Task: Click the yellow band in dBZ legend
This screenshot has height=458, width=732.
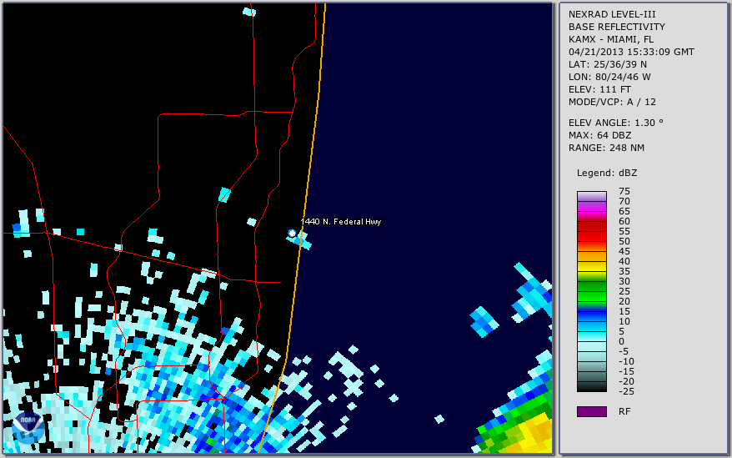Action: (592, 267)
